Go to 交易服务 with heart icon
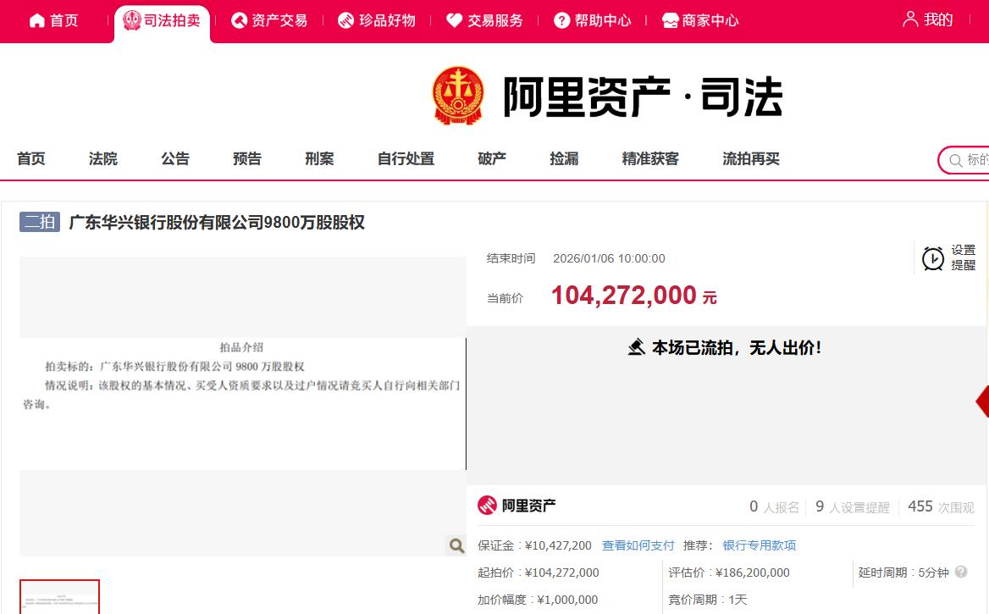Viewport: 989px width, 614px height. [484, 20]
